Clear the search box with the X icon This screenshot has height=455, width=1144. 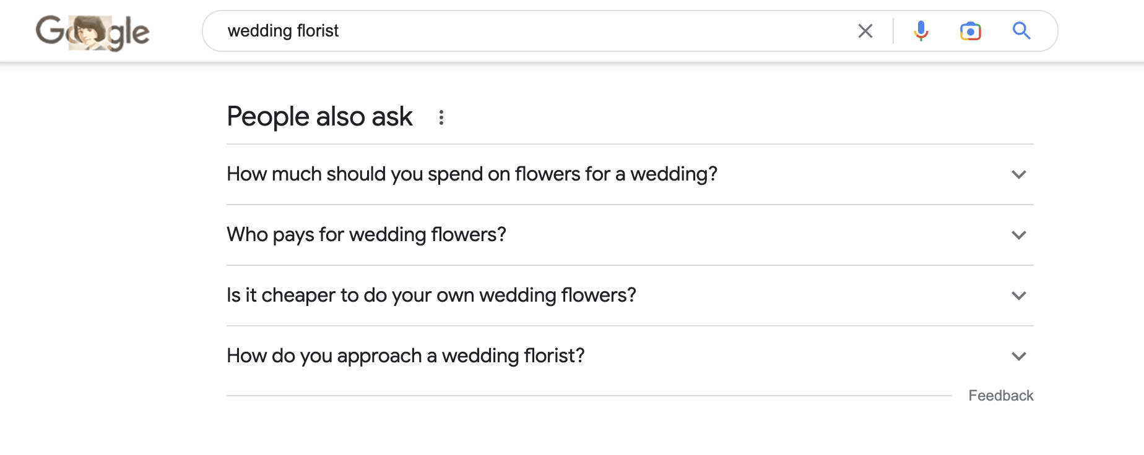point(865,31)
